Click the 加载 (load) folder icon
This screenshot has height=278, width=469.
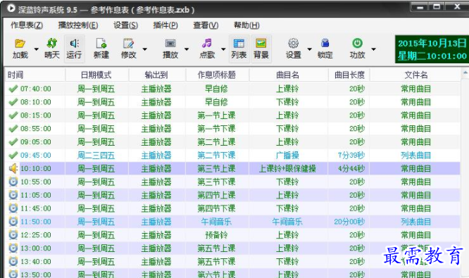[x=20, y=44]
